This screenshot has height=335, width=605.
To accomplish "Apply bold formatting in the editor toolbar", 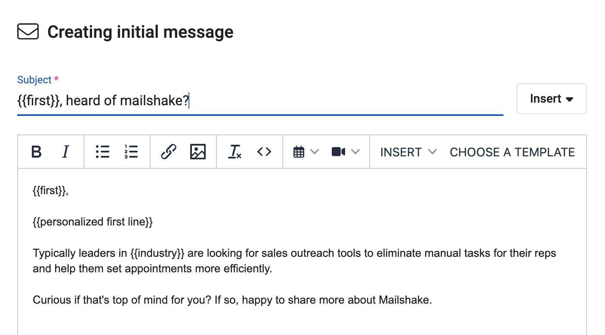I will click(36, 152).
